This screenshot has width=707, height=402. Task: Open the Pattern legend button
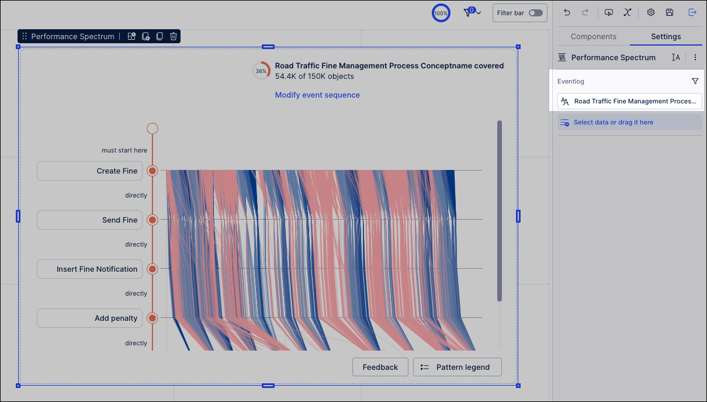point(457,367)
